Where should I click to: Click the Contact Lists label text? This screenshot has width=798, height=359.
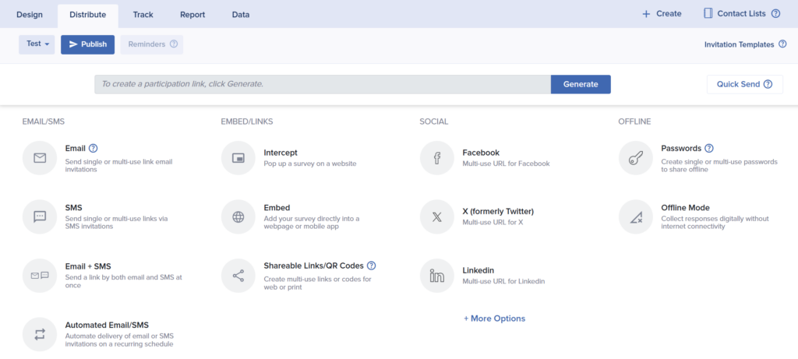point(742,14)
